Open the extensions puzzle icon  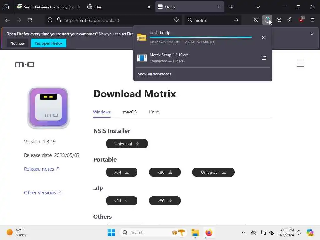point(290,20)
